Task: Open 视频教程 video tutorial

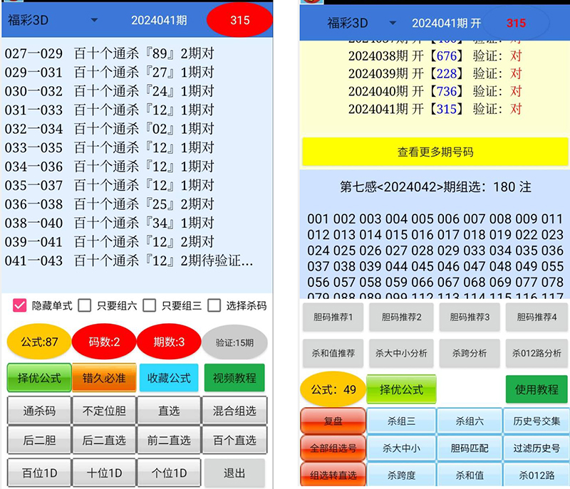Action: [234, 378]
